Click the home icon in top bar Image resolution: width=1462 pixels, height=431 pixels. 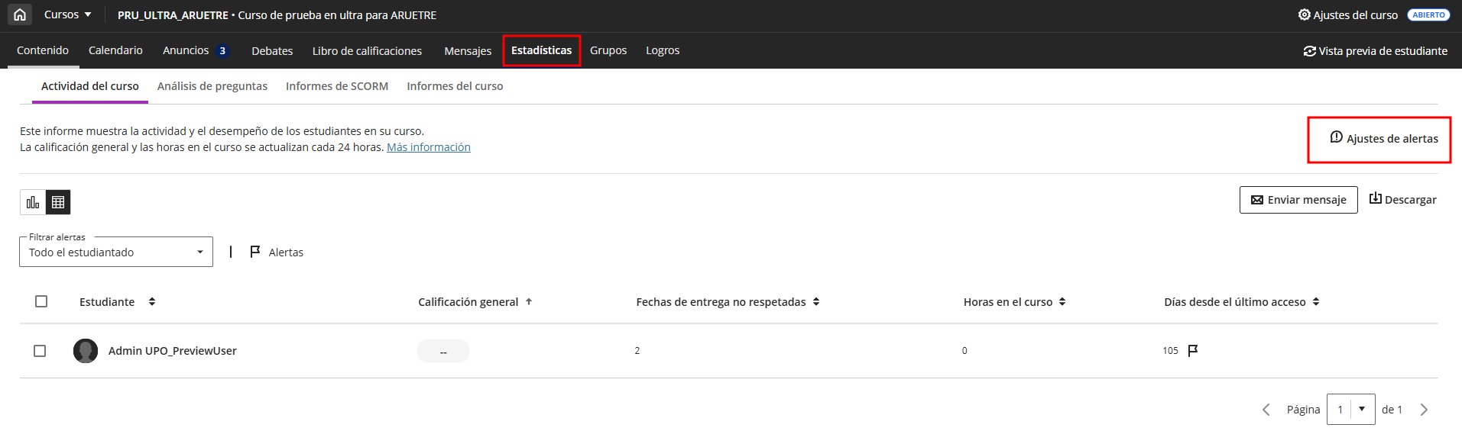[20, 14]
